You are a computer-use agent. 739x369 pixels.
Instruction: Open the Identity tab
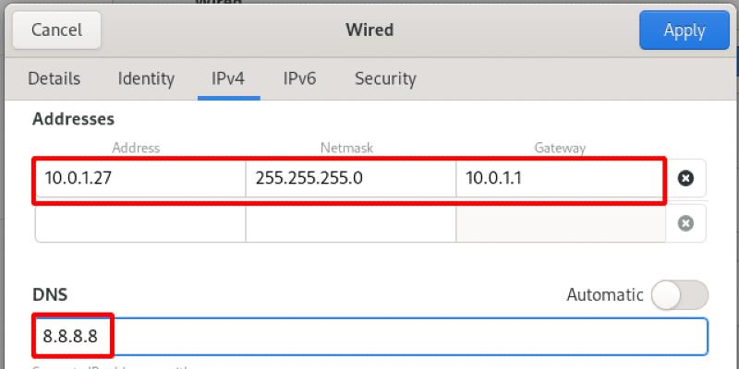pyautogui.click(x=146, y=78)
